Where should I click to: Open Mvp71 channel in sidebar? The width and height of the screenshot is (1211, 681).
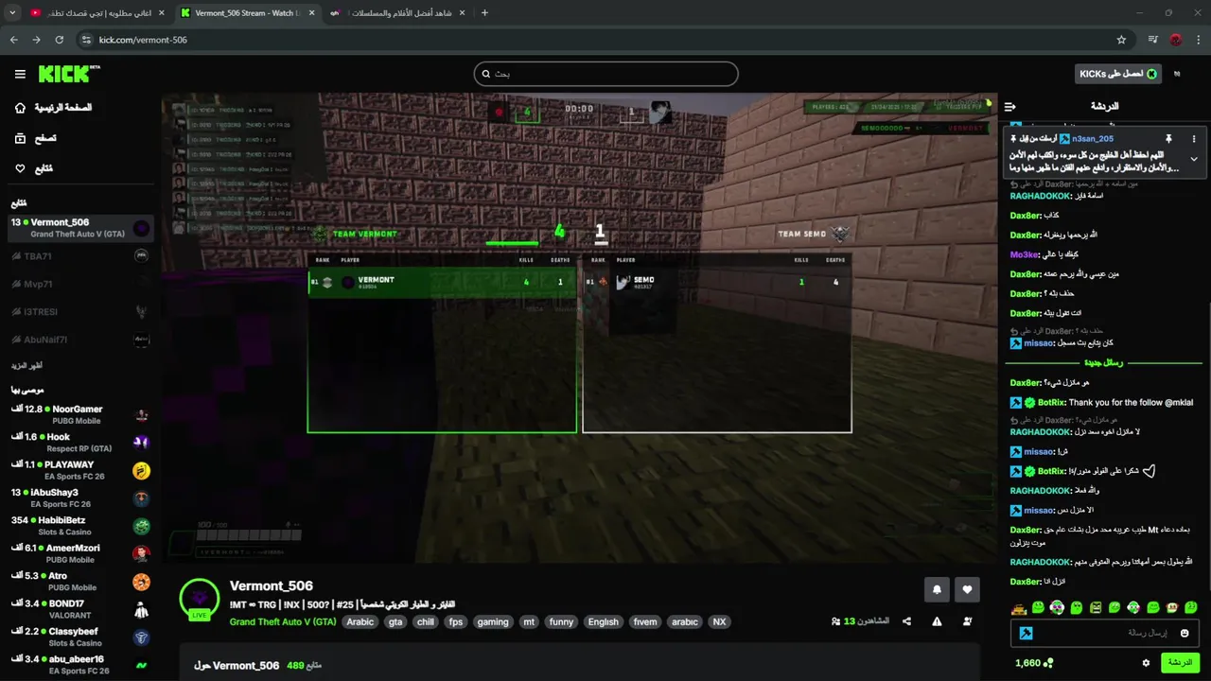(80, 284)
